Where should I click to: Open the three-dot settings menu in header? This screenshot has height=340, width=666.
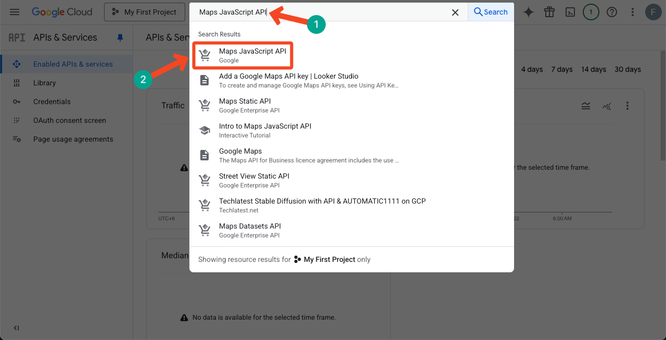coord(633,12)
